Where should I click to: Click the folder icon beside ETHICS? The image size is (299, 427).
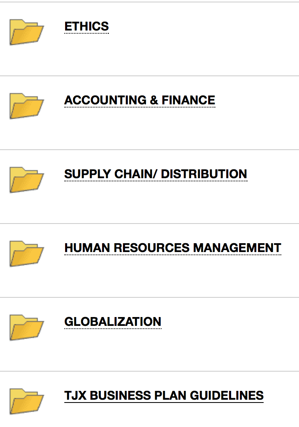[x=26, y=33]
